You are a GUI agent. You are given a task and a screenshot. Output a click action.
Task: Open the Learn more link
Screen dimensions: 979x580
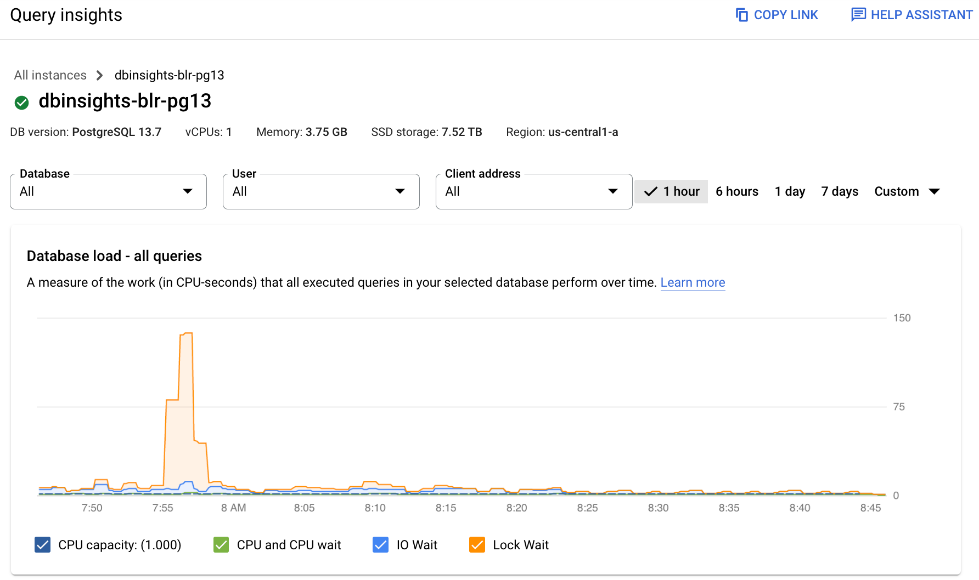click(x=693, y=282)
